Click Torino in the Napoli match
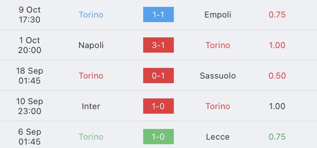The width and height of the screenshot is (317, 148). pyautogui.click(x=218, y=45)
